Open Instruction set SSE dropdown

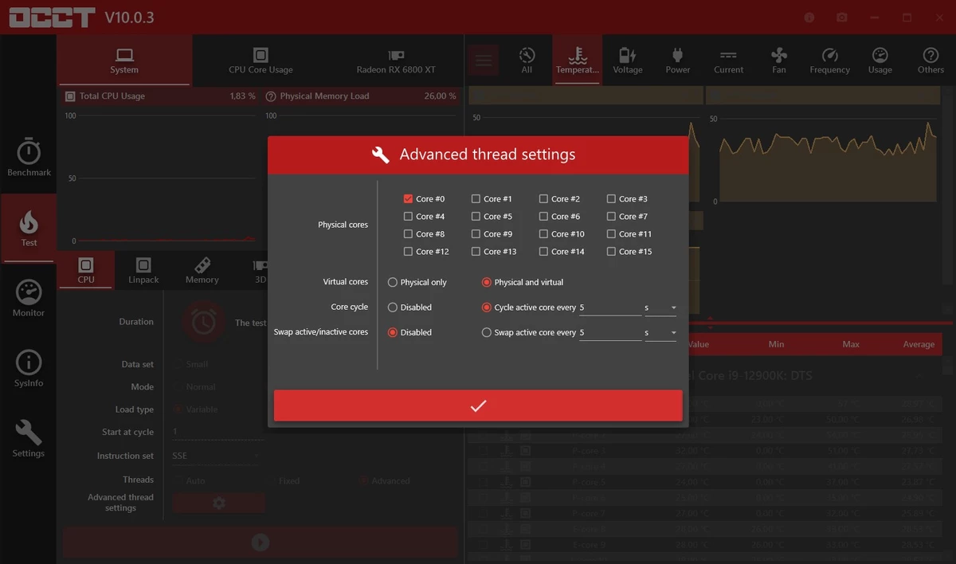click(x=217, y=456)
